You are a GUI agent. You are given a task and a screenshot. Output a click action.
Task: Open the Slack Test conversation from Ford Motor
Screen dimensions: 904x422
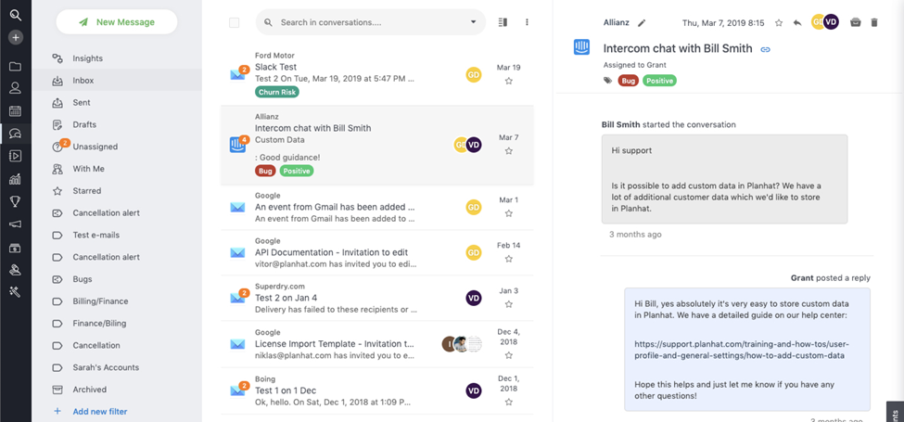pyautogui.click(x=377, y=76)
